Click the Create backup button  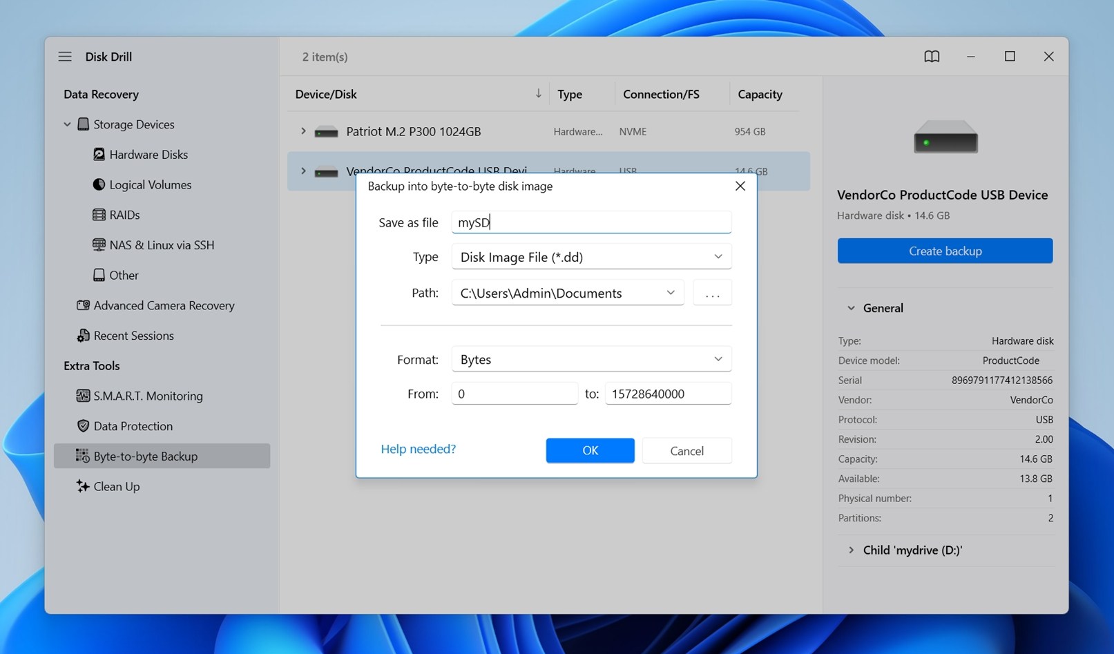944,251
